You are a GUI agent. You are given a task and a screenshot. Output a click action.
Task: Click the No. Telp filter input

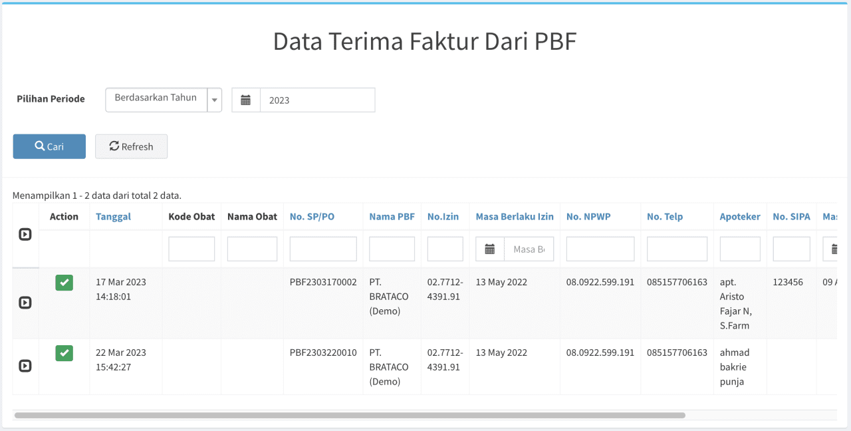[x=677, y=249]
